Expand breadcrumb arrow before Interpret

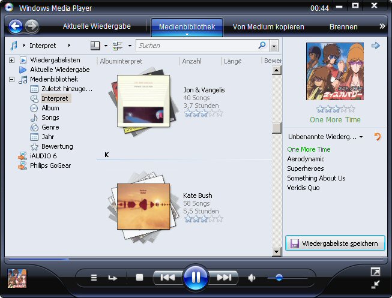coord(24,46)
